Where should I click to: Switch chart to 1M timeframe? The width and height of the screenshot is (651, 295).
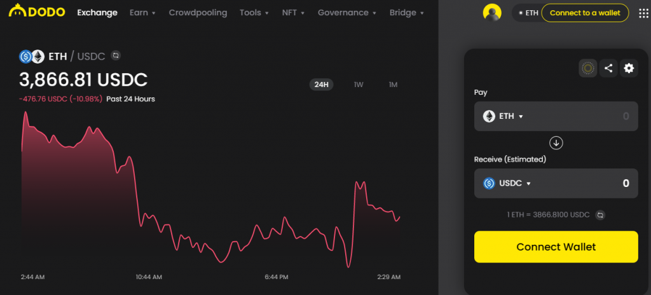point(393,85)
